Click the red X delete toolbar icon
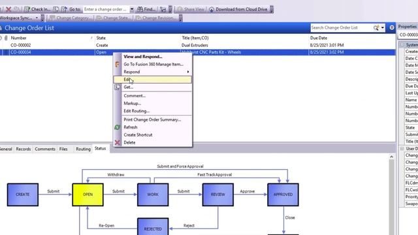This screenshot has width=418, height=235. 8,9
